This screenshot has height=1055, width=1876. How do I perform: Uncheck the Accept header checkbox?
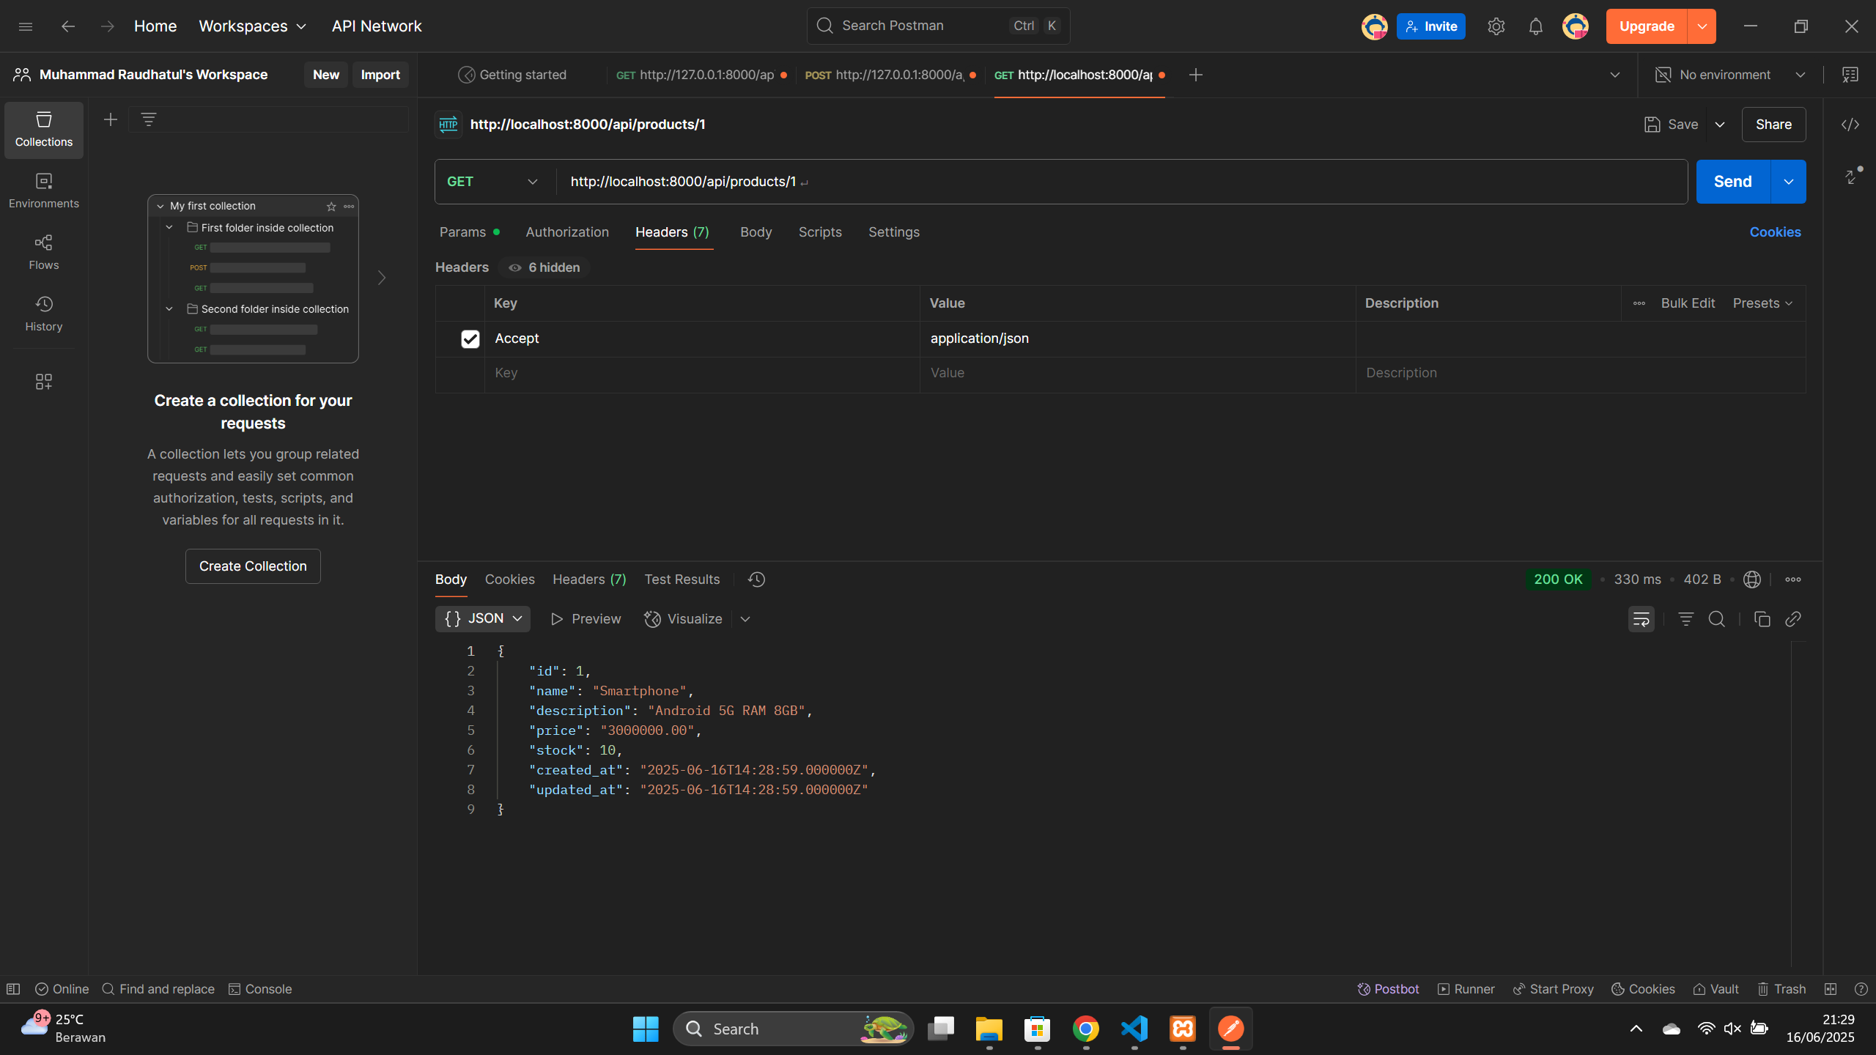tap(470, 338)
